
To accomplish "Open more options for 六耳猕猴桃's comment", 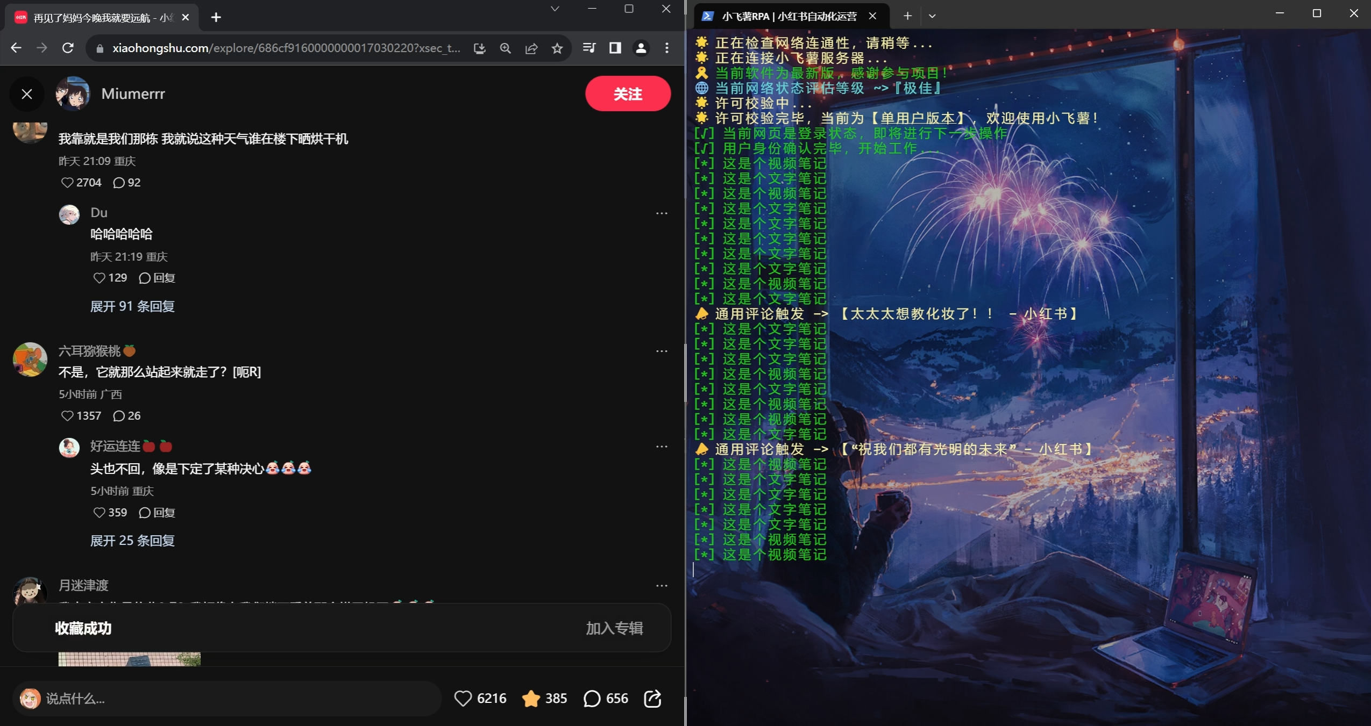I will coord(662,351).
